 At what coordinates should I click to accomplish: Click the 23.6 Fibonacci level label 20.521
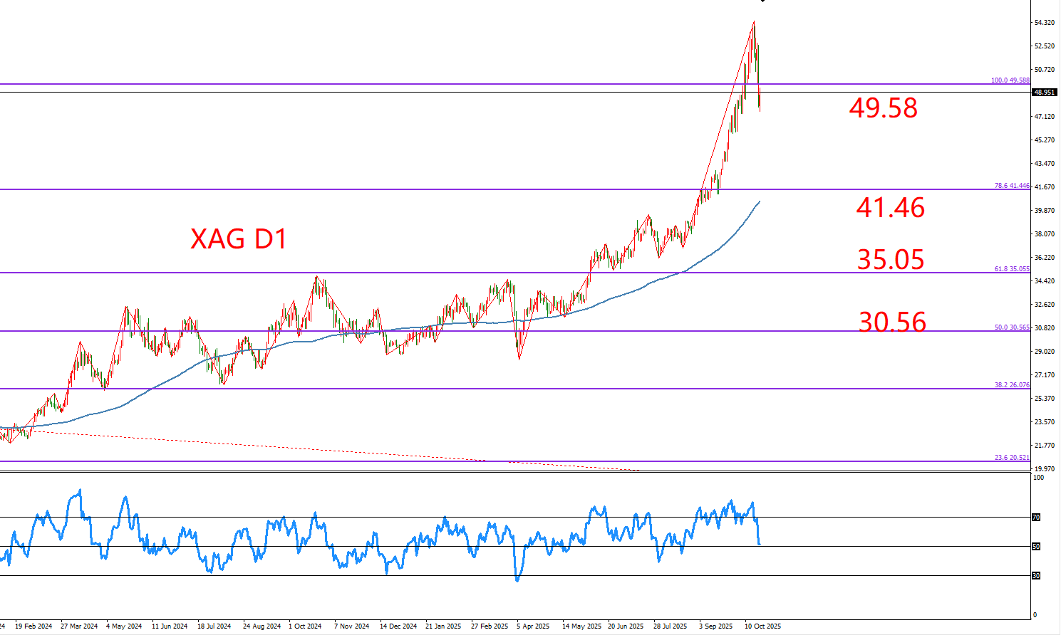(1011, 458)
